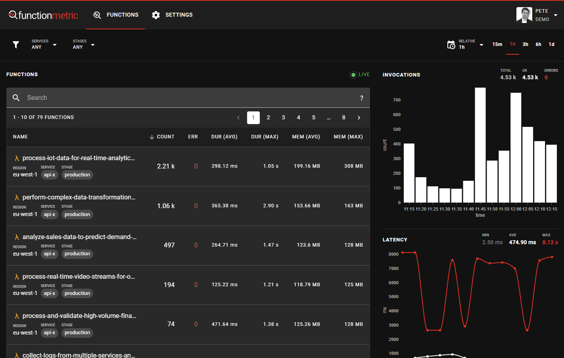Click the search help question mark
The image size is (564, 358).
click(x=362, y=98)
